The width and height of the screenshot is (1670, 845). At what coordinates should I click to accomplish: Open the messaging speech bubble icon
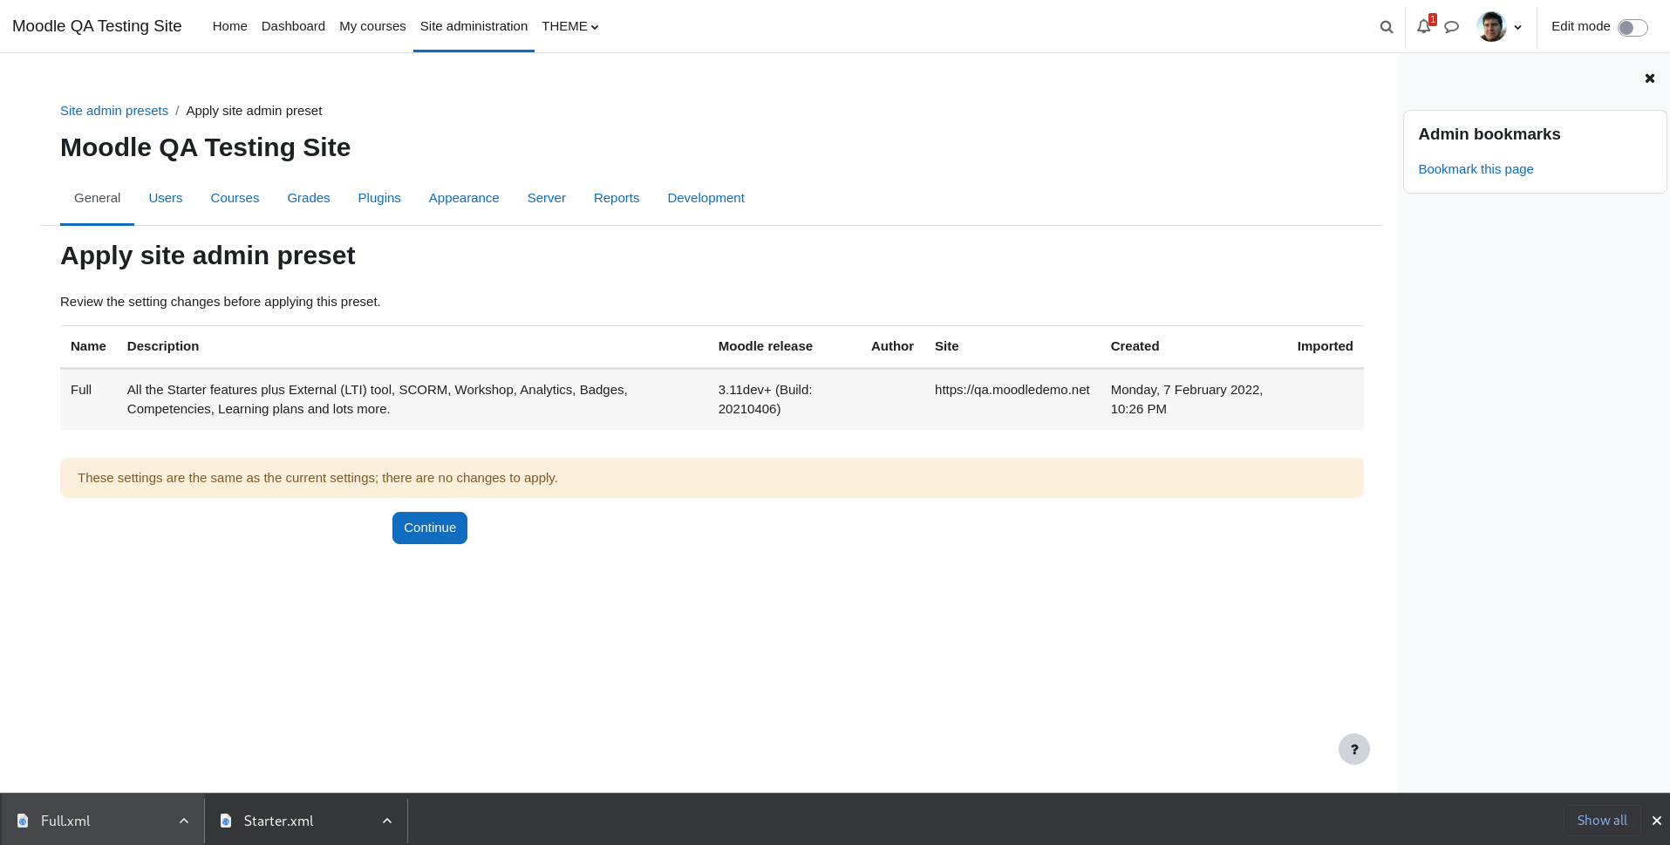[1451, 27]
